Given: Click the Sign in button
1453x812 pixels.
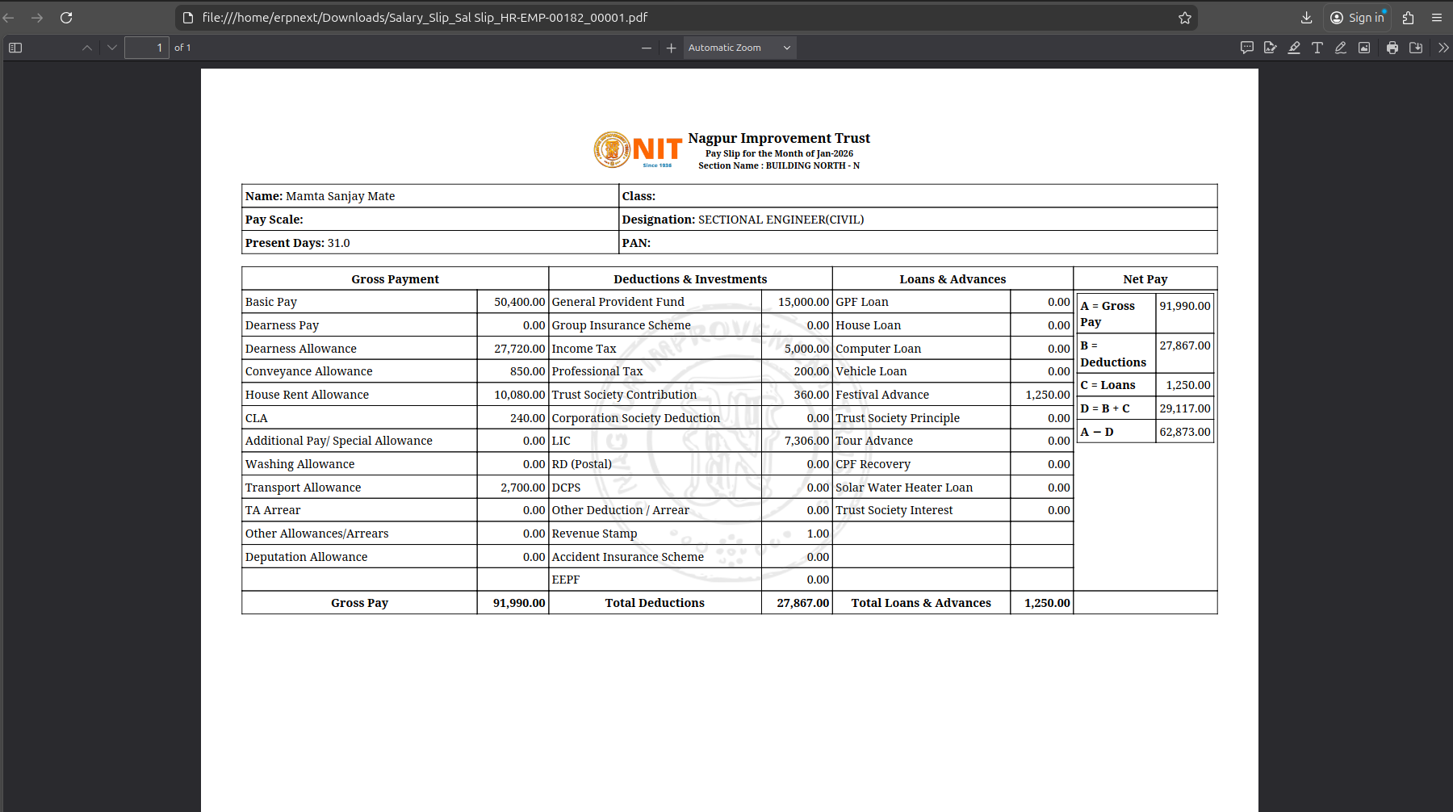Looking at the screenshot, I should tap(1357, 18).
